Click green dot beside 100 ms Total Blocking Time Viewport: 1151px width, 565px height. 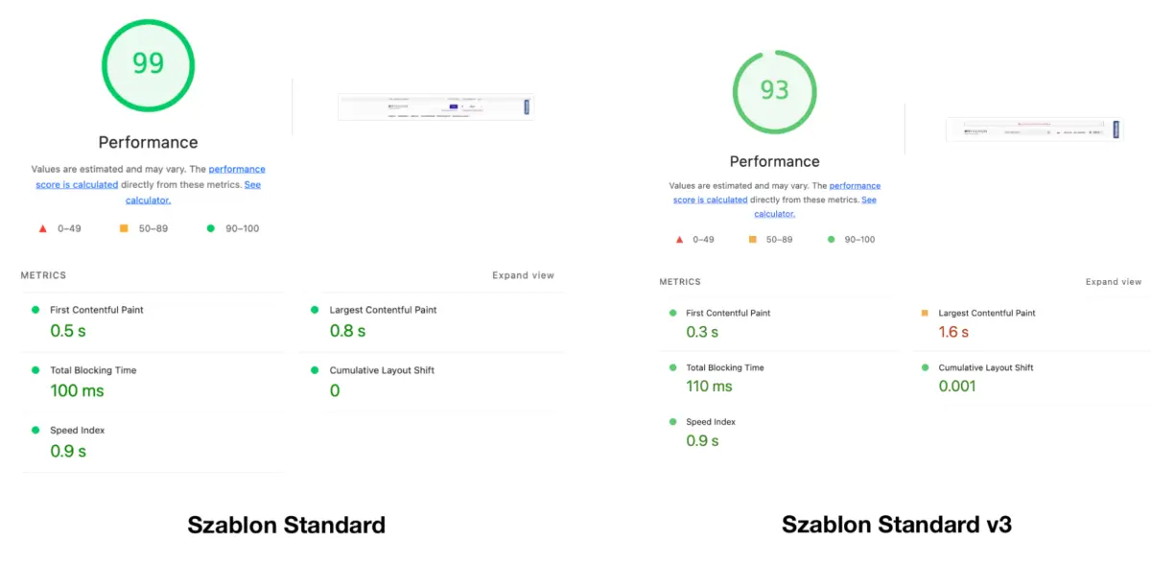pos(35,370)
